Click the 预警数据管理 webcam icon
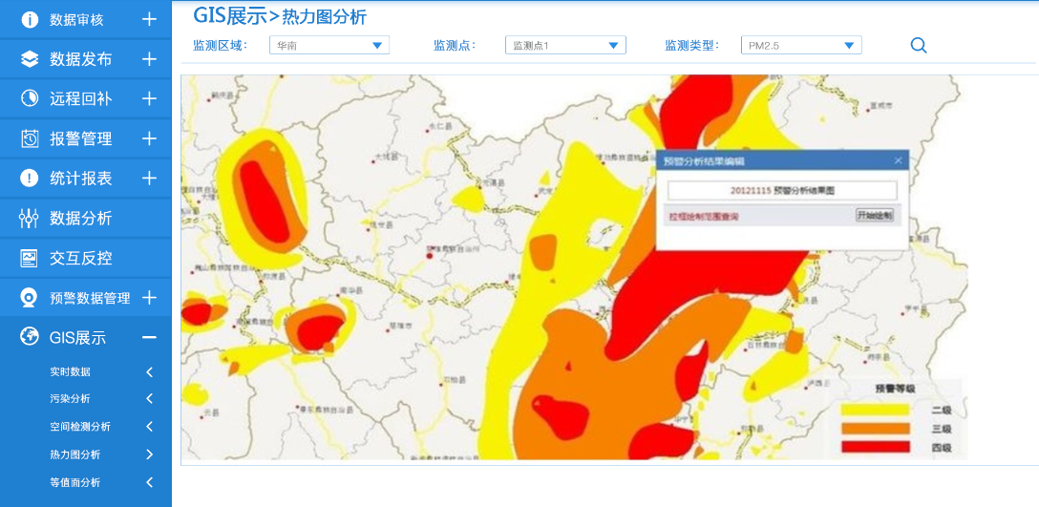Viewport: 1039px width, 507px height. tap(30, 298)
